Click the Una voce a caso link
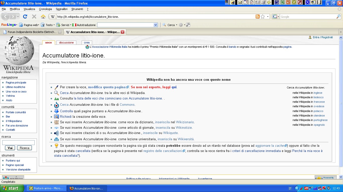This screenshot has height=192, width=343. [x=16, y=91]
